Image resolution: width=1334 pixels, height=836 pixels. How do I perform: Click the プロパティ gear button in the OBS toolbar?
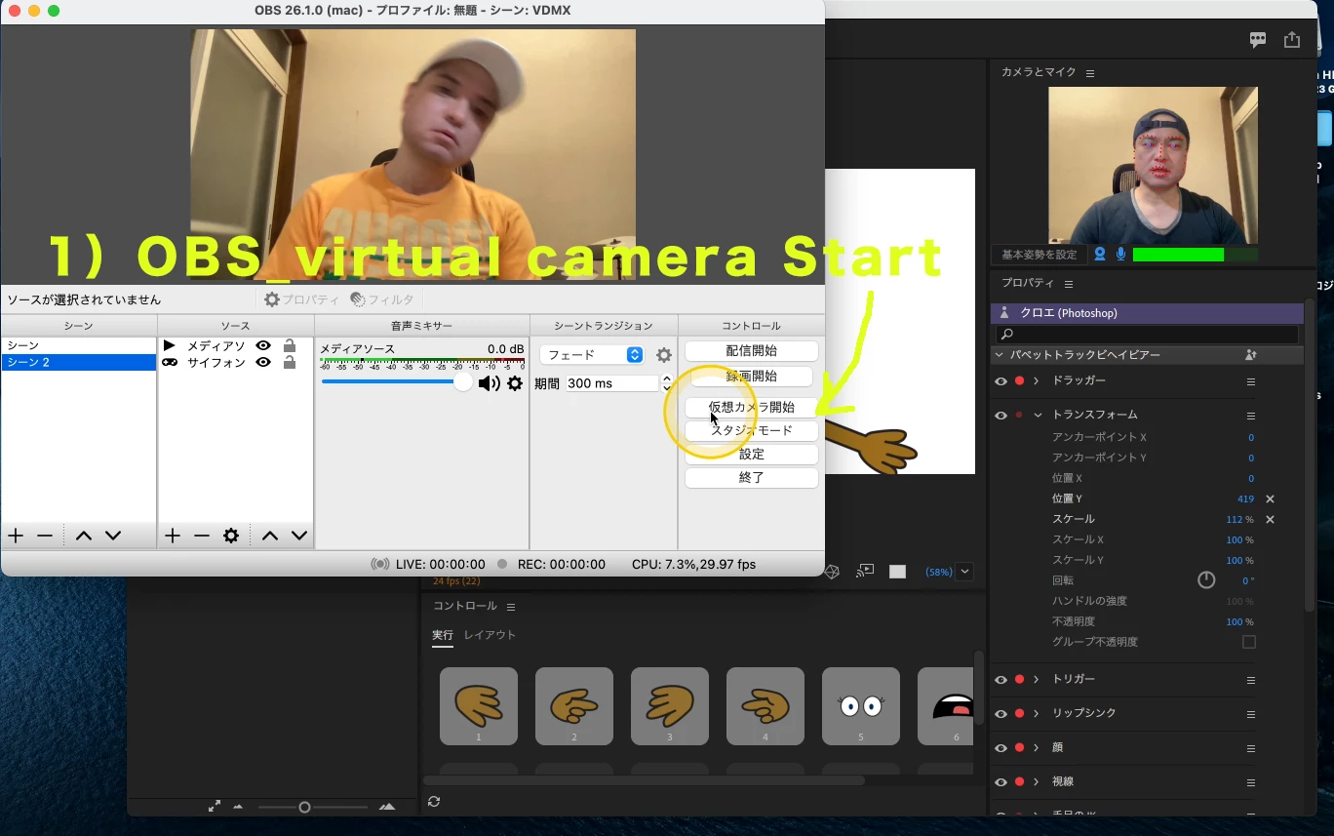click(301, 299)
